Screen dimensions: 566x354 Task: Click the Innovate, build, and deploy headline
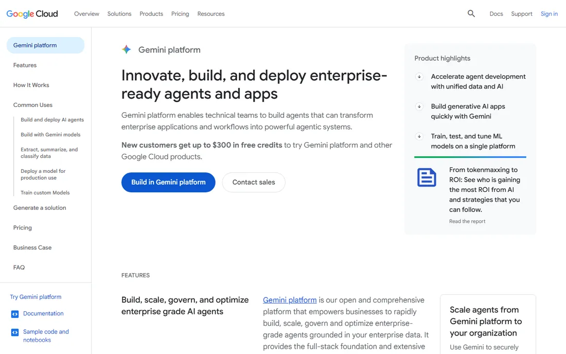tap(254, 84)
